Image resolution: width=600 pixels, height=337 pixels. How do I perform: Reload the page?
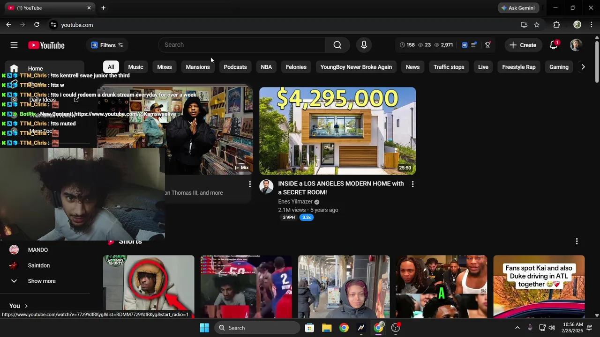(37, 25)
